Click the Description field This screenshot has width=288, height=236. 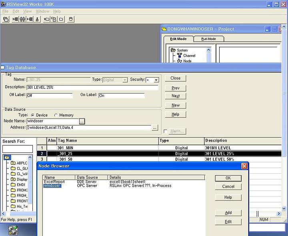click(92, 88)
